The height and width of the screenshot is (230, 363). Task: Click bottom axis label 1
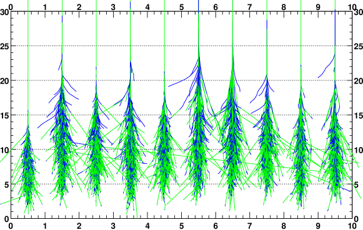[45, 226]
